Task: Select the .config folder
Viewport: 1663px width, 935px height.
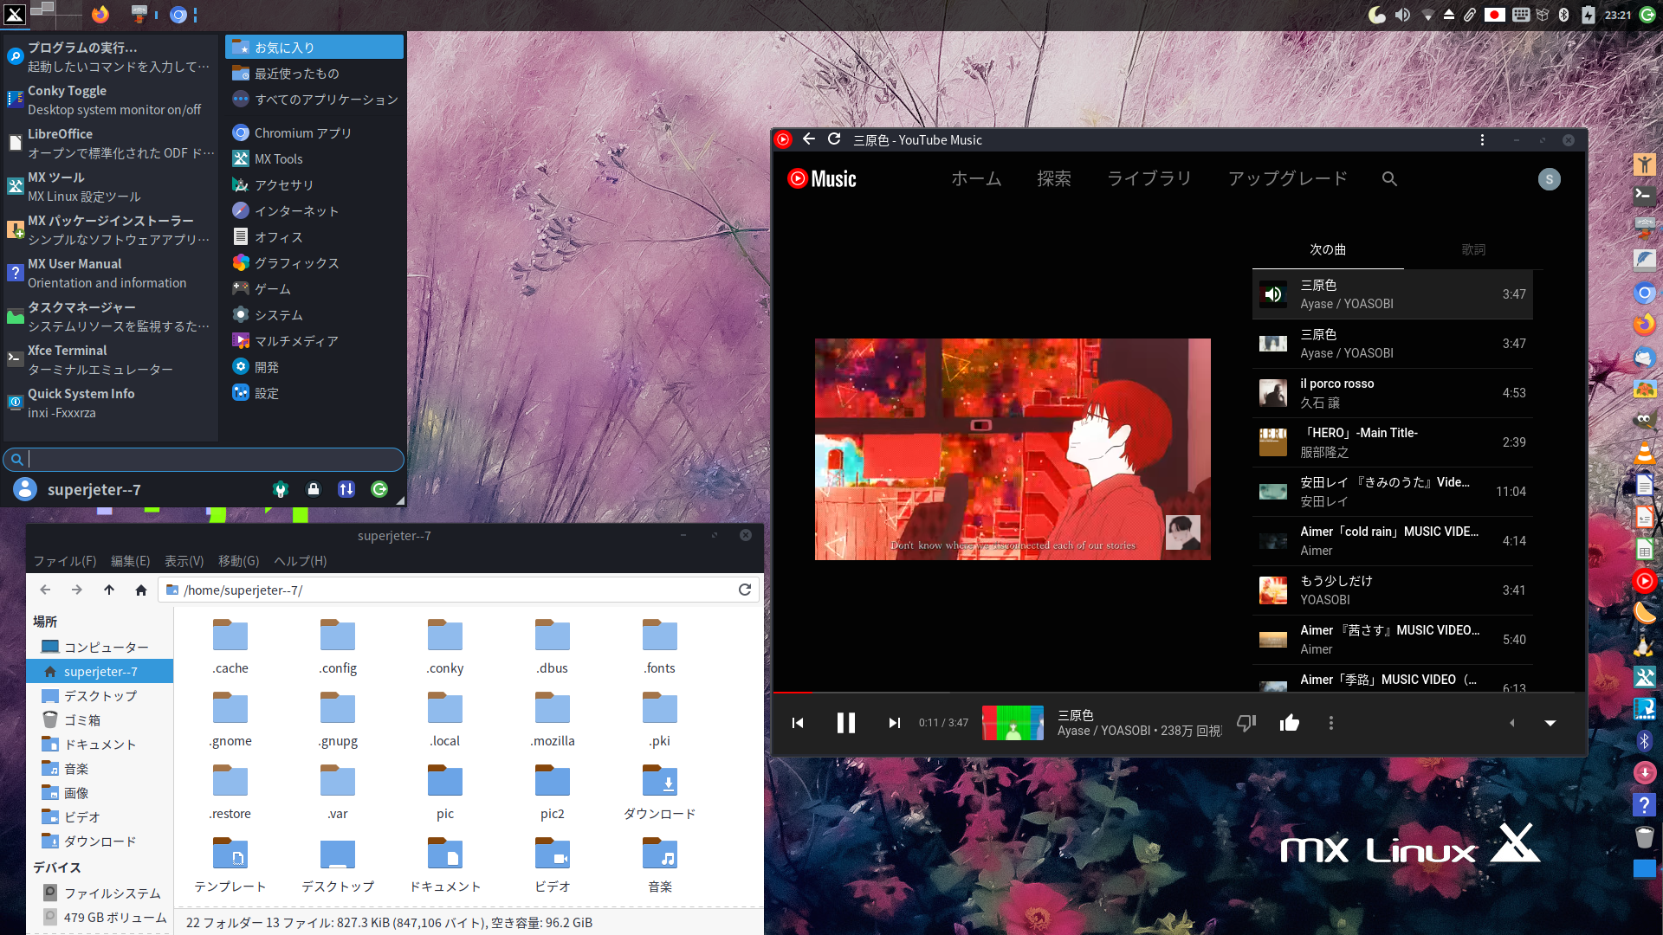Action: point(338,646)
